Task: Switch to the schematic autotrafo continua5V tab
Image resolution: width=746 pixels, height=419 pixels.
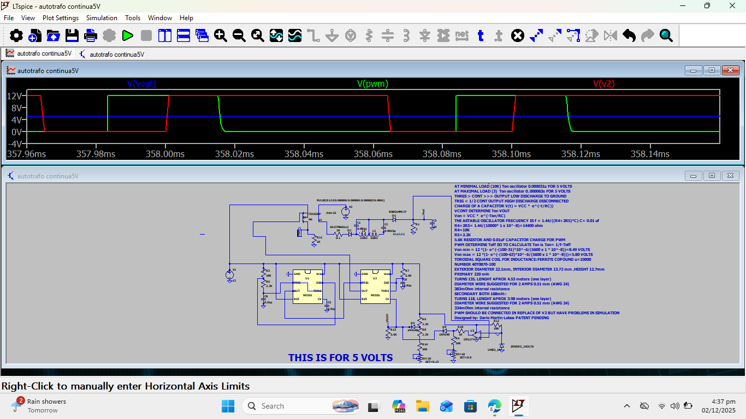Action: point(112,54)
